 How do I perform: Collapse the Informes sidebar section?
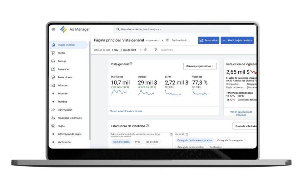click(x=50, y=85)
